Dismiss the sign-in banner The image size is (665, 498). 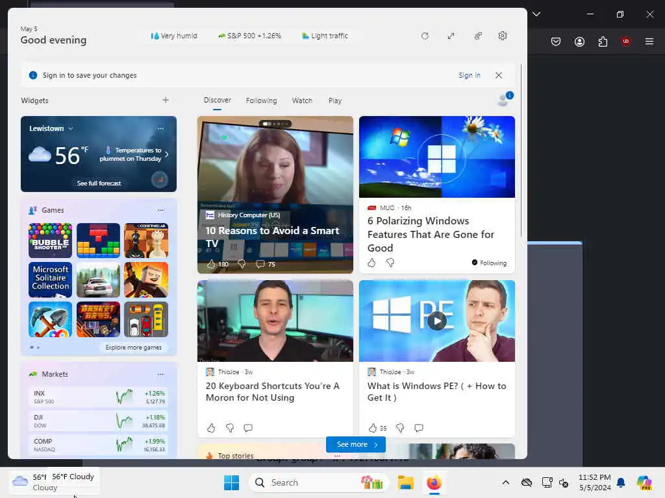(499, 75)
